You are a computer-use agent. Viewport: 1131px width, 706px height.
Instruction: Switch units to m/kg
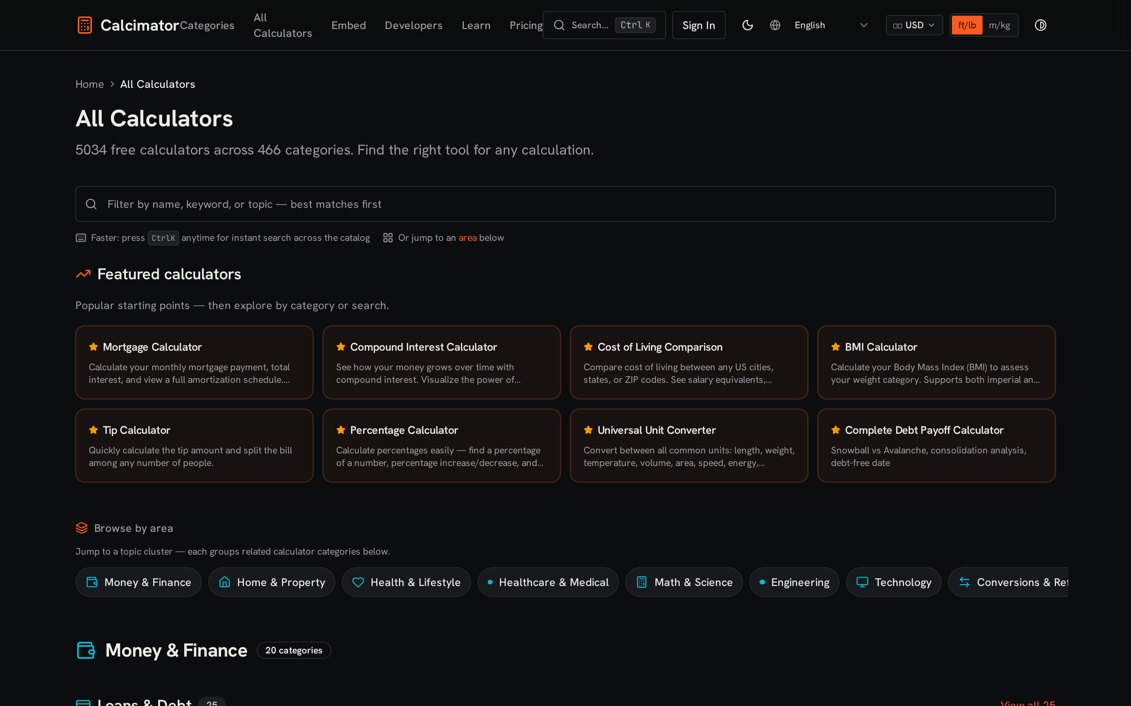(x=999, y=25)
